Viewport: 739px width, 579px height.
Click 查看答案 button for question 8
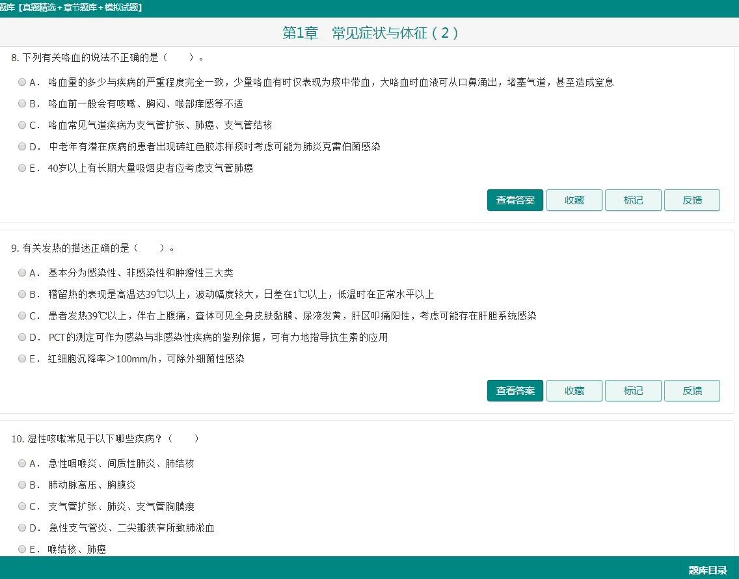[515, 200]
